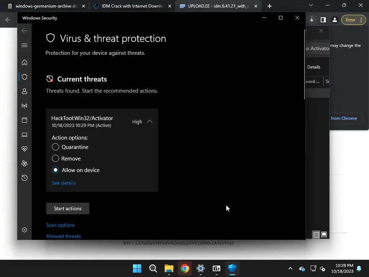369x277 pixels.
Task: Open File Explorer from taskbar
Action: point(169,268)
